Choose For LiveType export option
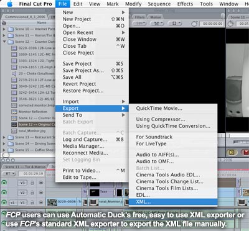The height and width of the screenshot is (231, 249). click(173, 143)
